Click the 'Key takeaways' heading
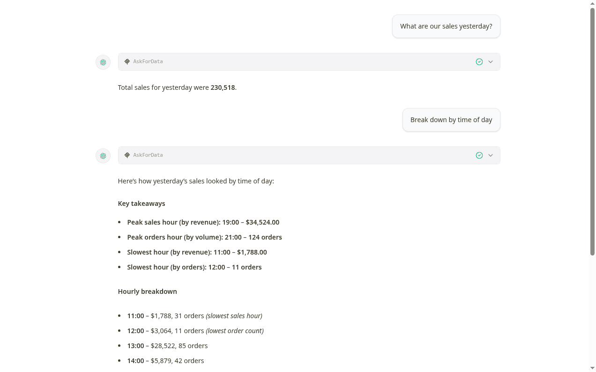This screenshot has height=372, width=596. [142, 203]
